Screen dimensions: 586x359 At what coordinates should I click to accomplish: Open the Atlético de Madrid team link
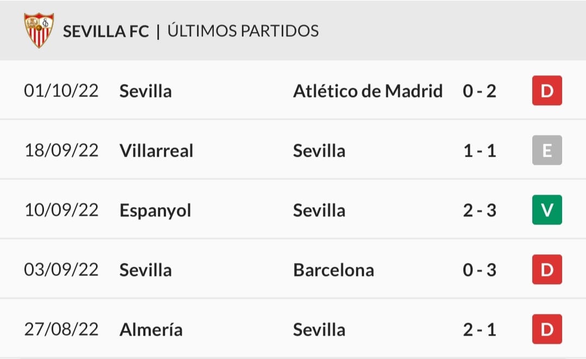[368, 91]
